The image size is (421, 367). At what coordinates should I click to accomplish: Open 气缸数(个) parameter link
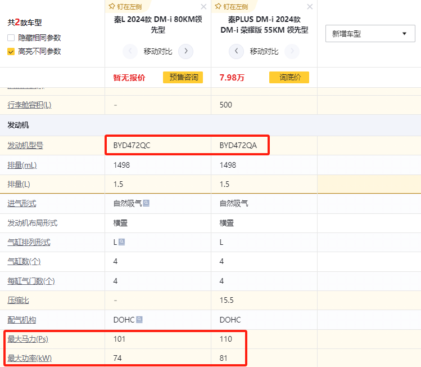24,261
